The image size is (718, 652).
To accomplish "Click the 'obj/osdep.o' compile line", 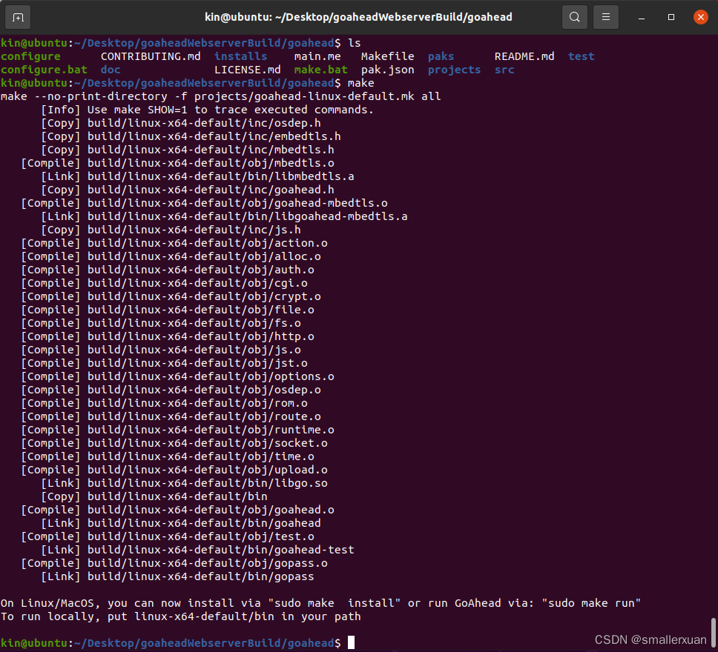I will click(171, 390).
